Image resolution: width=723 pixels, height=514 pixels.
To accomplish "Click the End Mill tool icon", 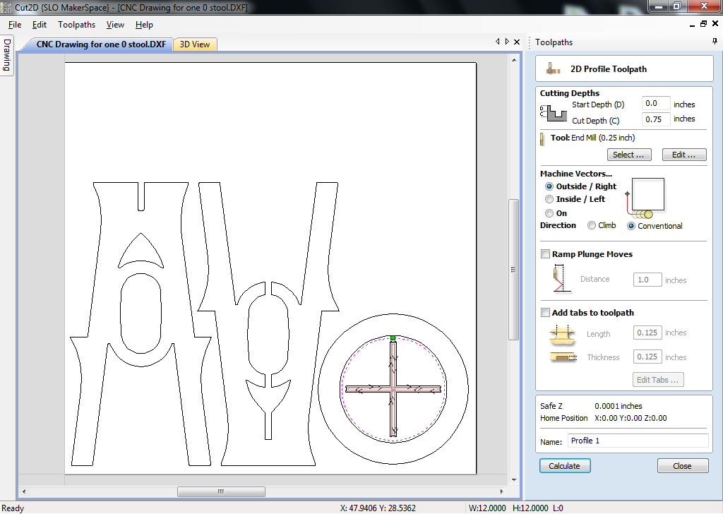I will click(x=542, y=139).
